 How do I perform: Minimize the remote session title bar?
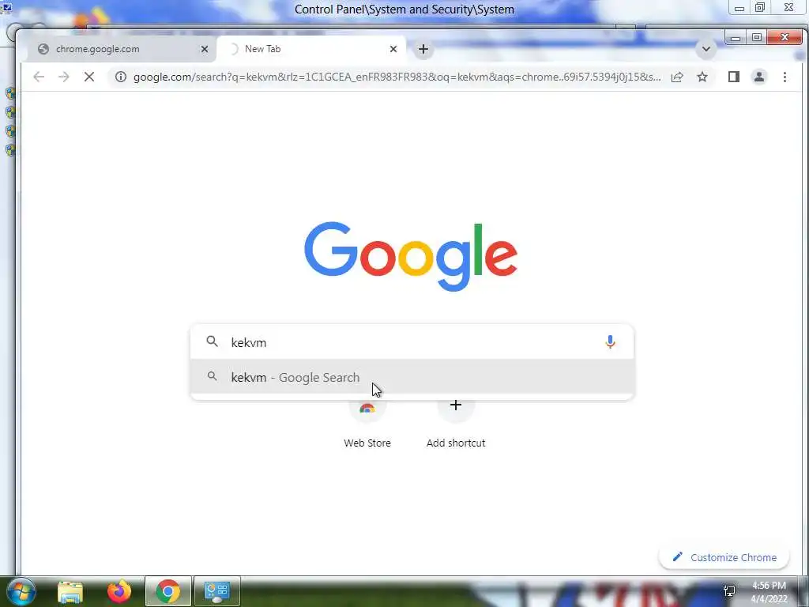click(x=739, y=8)
